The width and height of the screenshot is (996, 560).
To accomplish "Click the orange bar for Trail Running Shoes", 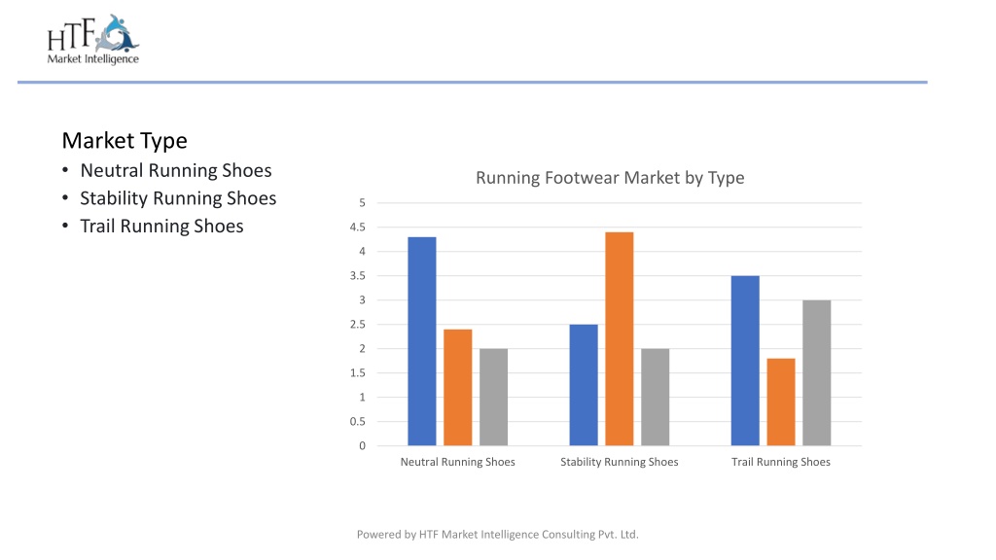I will click(781, 402).
